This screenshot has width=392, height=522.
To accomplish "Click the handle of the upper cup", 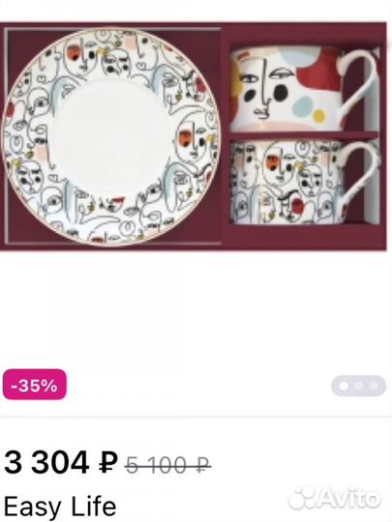I will click(x=360, y=83).
